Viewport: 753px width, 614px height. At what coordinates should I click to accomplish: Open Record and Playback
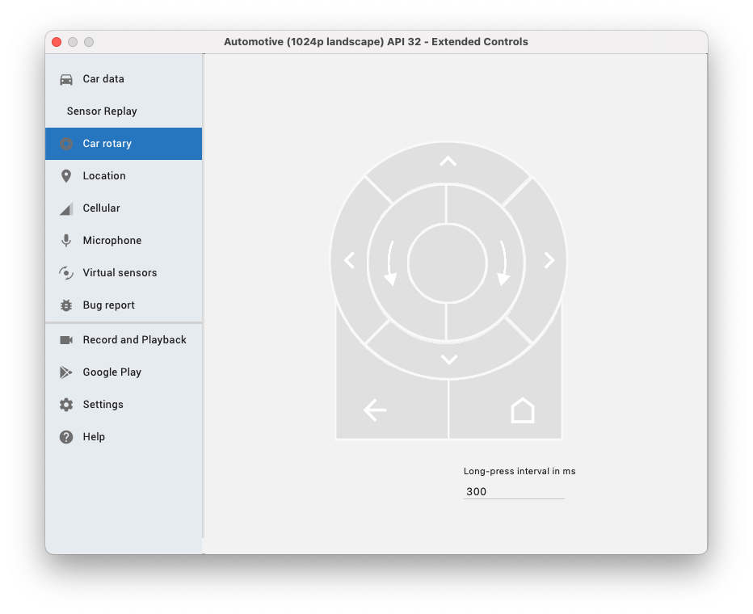tap(134, 340)
